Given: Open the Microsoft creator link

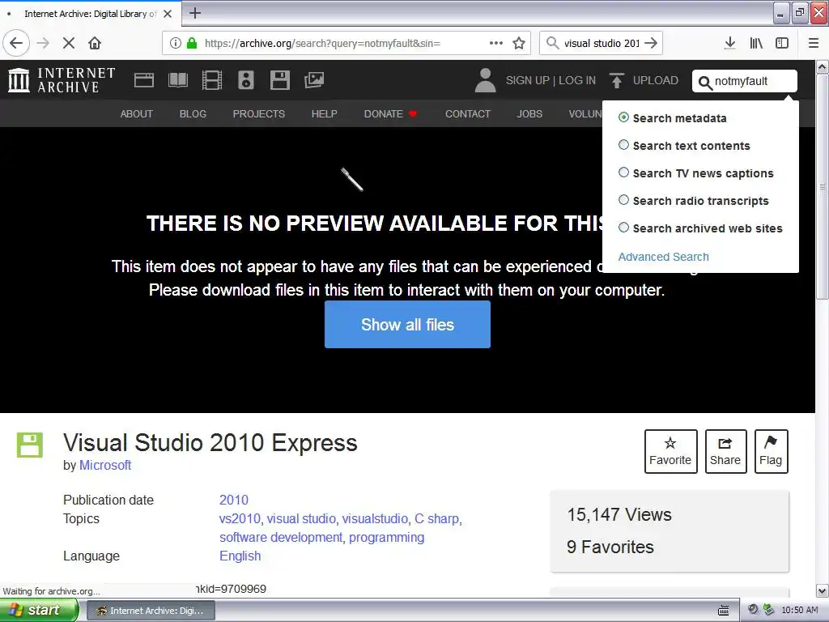Looking at the screenshot, I should [x=105, y=466].
